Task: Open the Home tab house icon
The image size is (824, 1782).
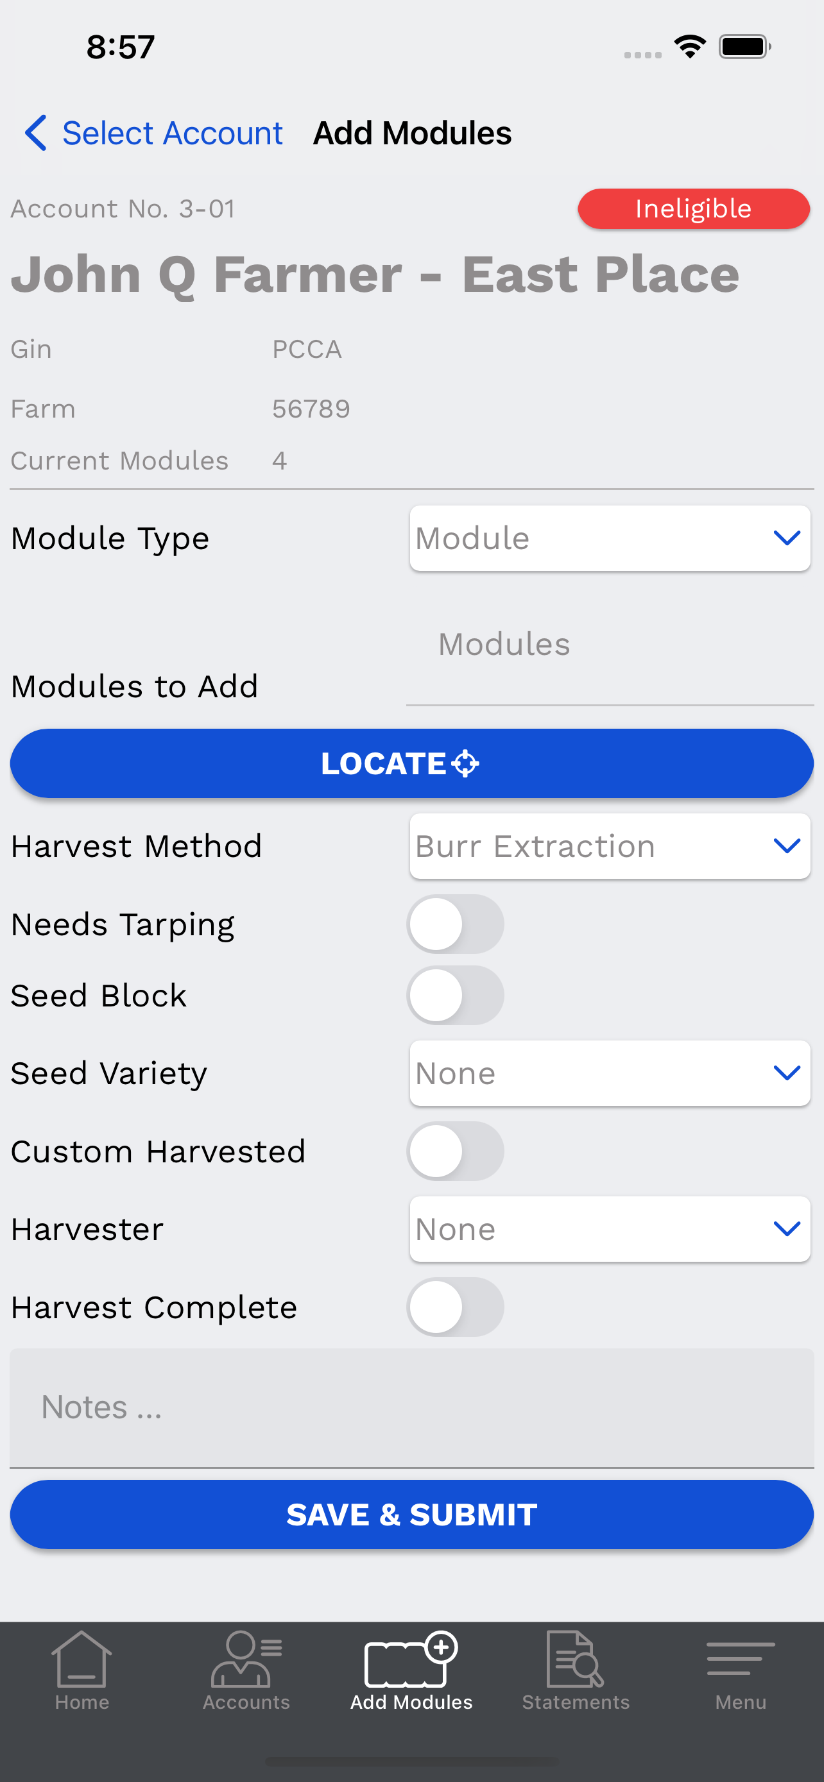Action: (x=82, y=1659)
